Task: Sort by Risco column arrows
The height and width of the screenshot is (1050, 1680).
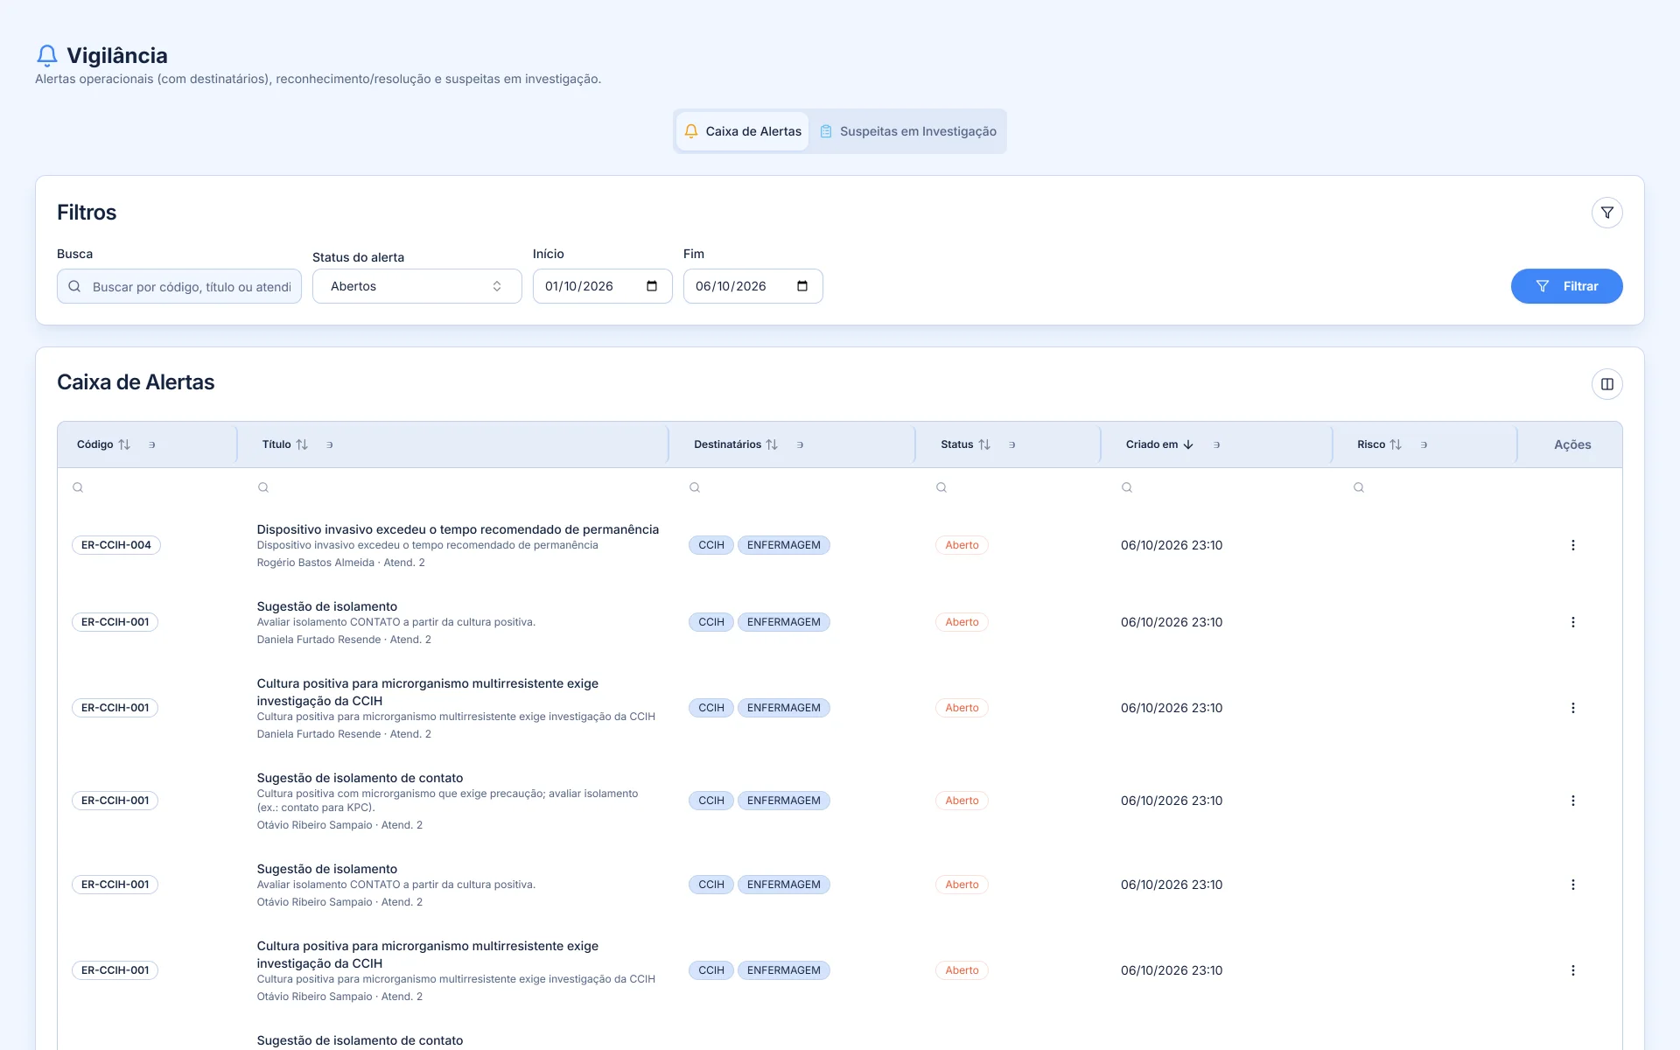Action: pos(1396,444)
